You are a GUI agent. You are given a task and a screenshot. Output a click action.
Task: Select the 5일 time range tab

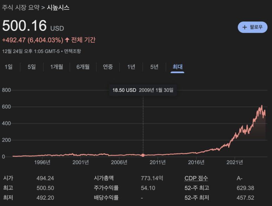(x=32, y=67)
